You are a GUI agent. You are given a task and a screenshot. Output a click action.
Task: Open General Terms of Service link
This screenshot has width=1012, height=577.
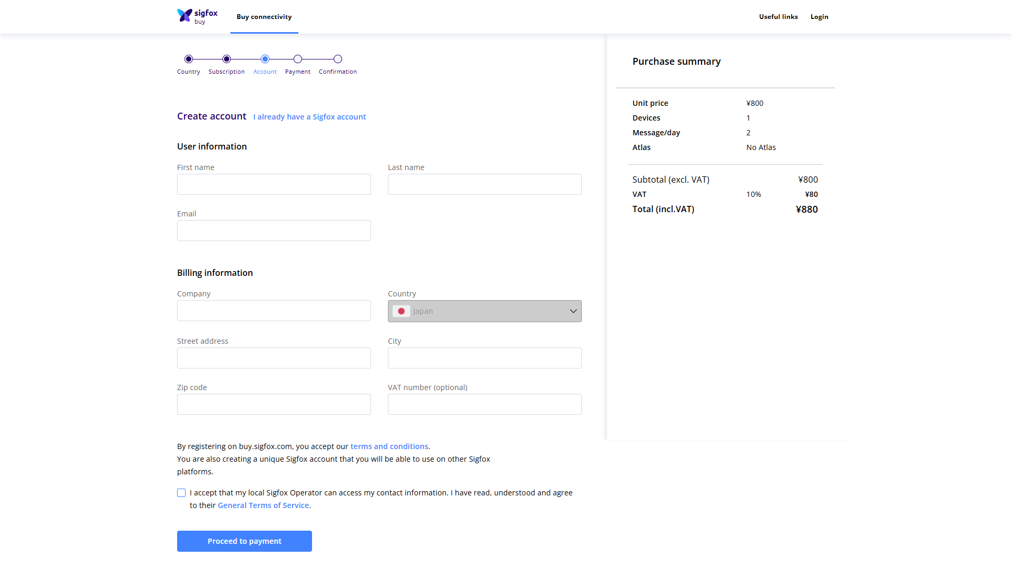(263, 505)
